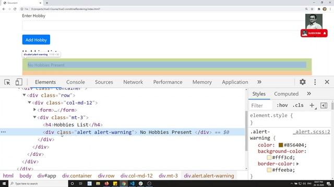Bookmark this page star icon
Screen dimensions: 334x187
pyautogui.click(x=312, y=9)
